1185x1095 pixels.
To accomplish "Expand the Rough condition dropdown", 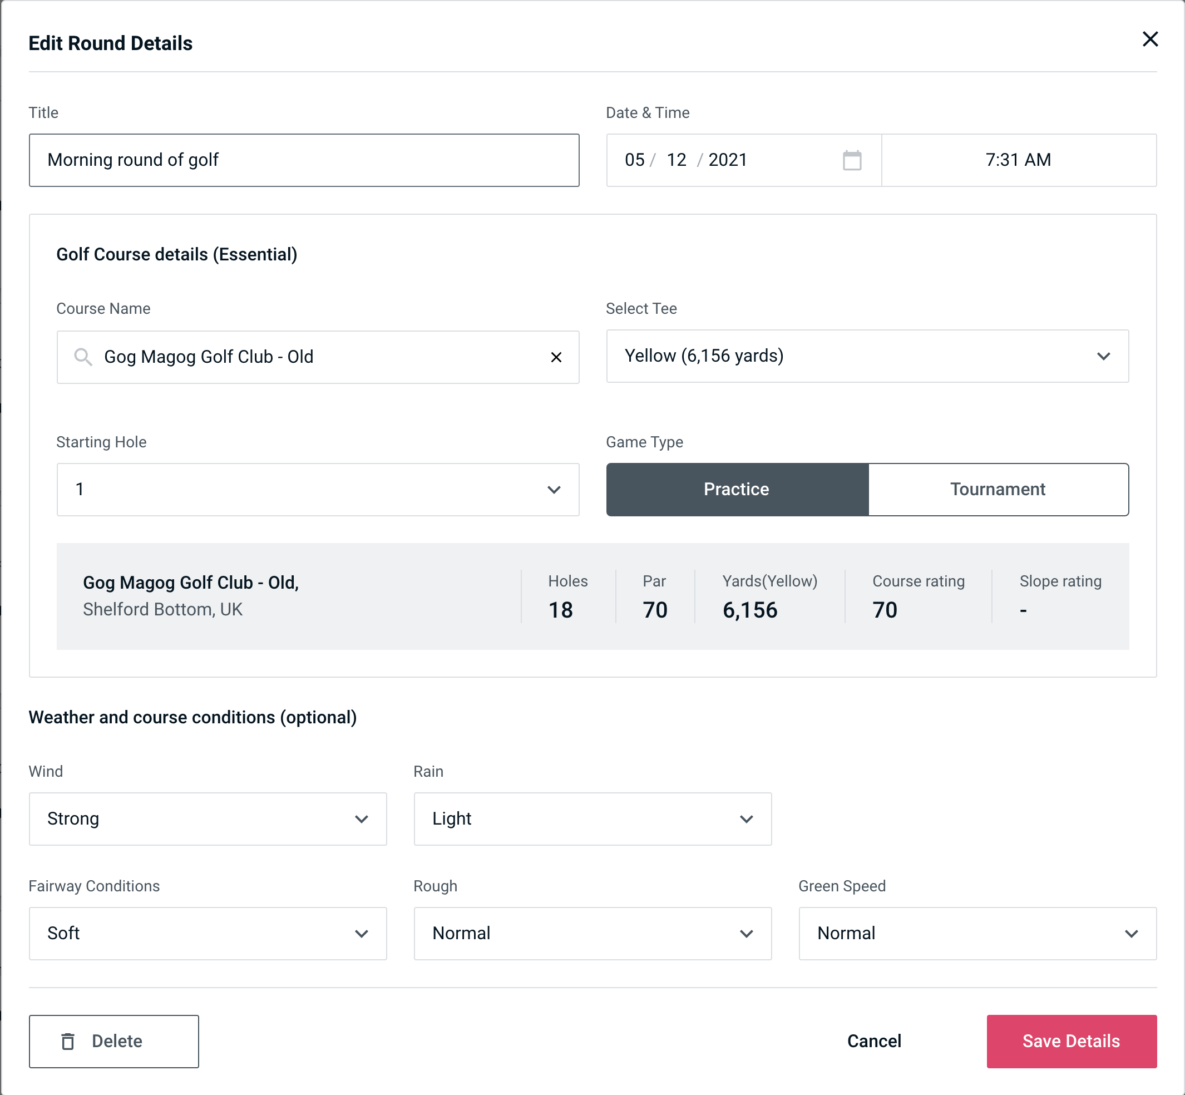I will point(748,933).
